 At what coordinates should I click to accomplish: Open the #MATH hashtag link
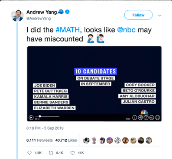pos(68,30)
